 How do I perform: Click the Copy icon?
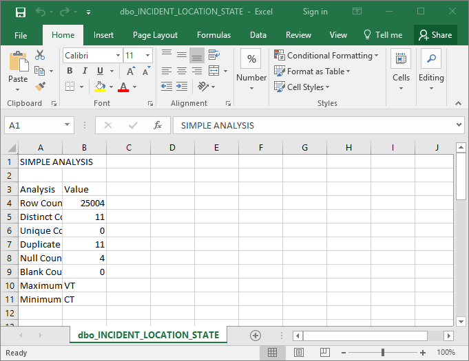pyautogui.click(x=39, y=71)
